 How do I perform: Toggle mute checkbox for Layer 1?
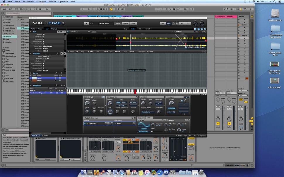[55, 78]
